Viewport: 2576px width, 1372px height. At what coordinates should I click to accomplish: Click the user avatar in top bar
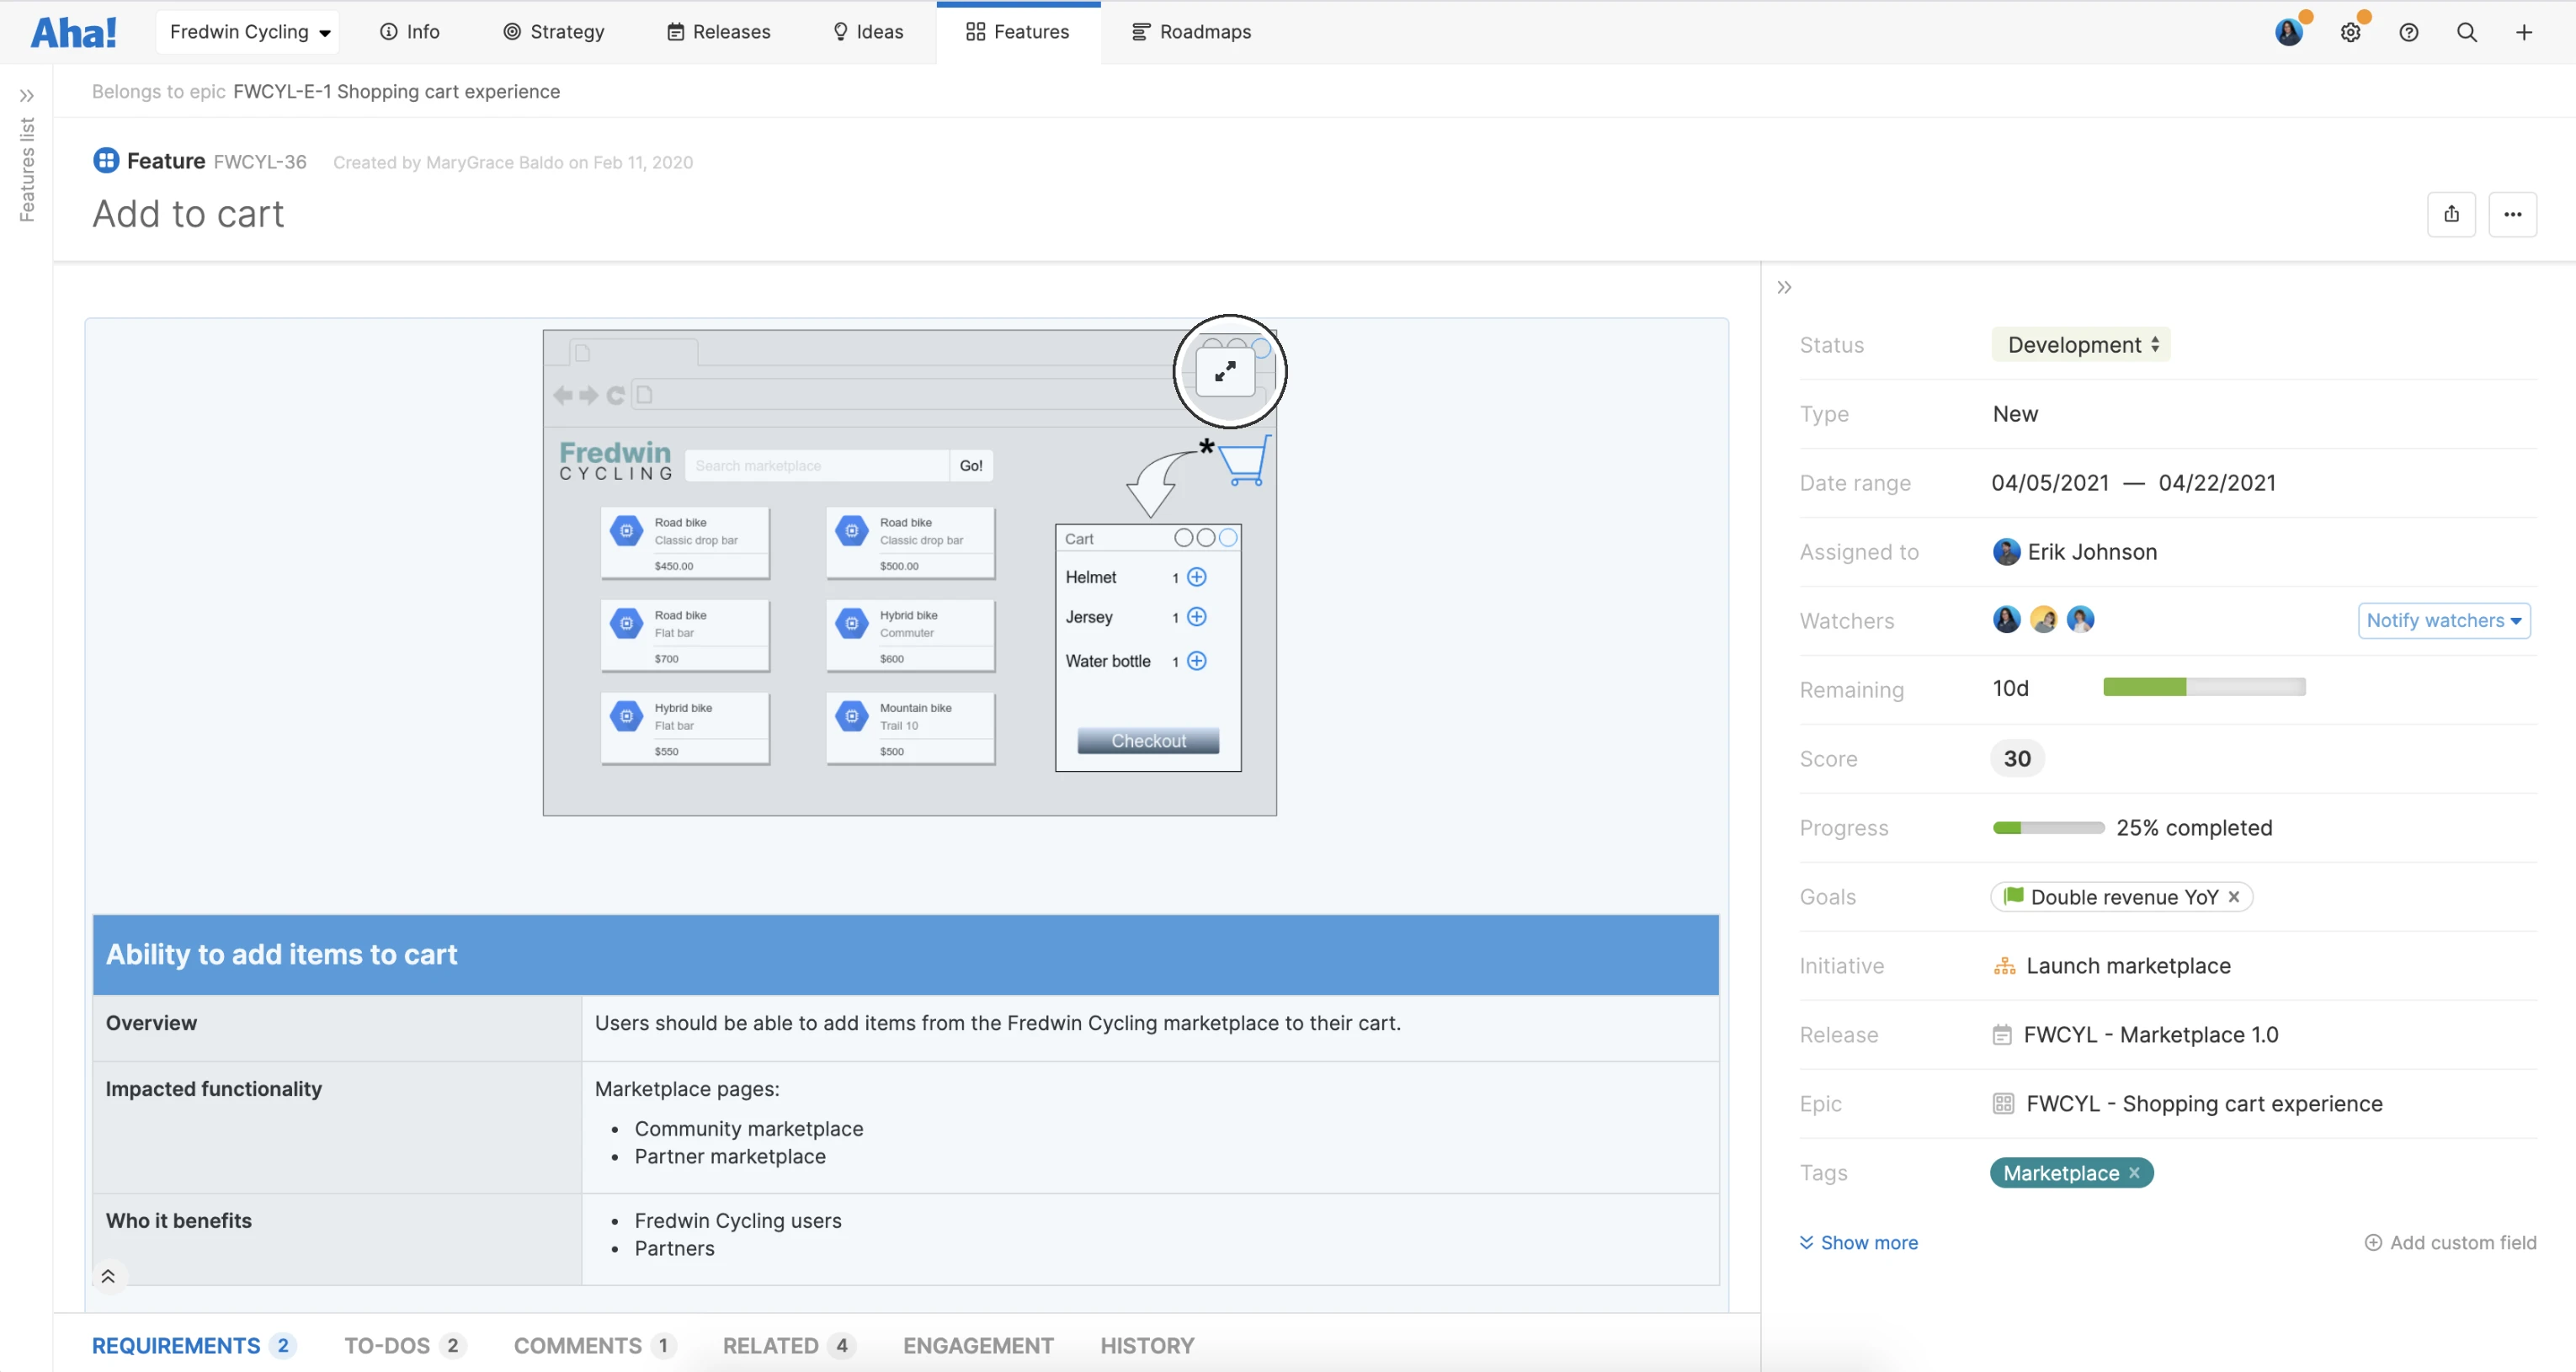click(2288, 33)
